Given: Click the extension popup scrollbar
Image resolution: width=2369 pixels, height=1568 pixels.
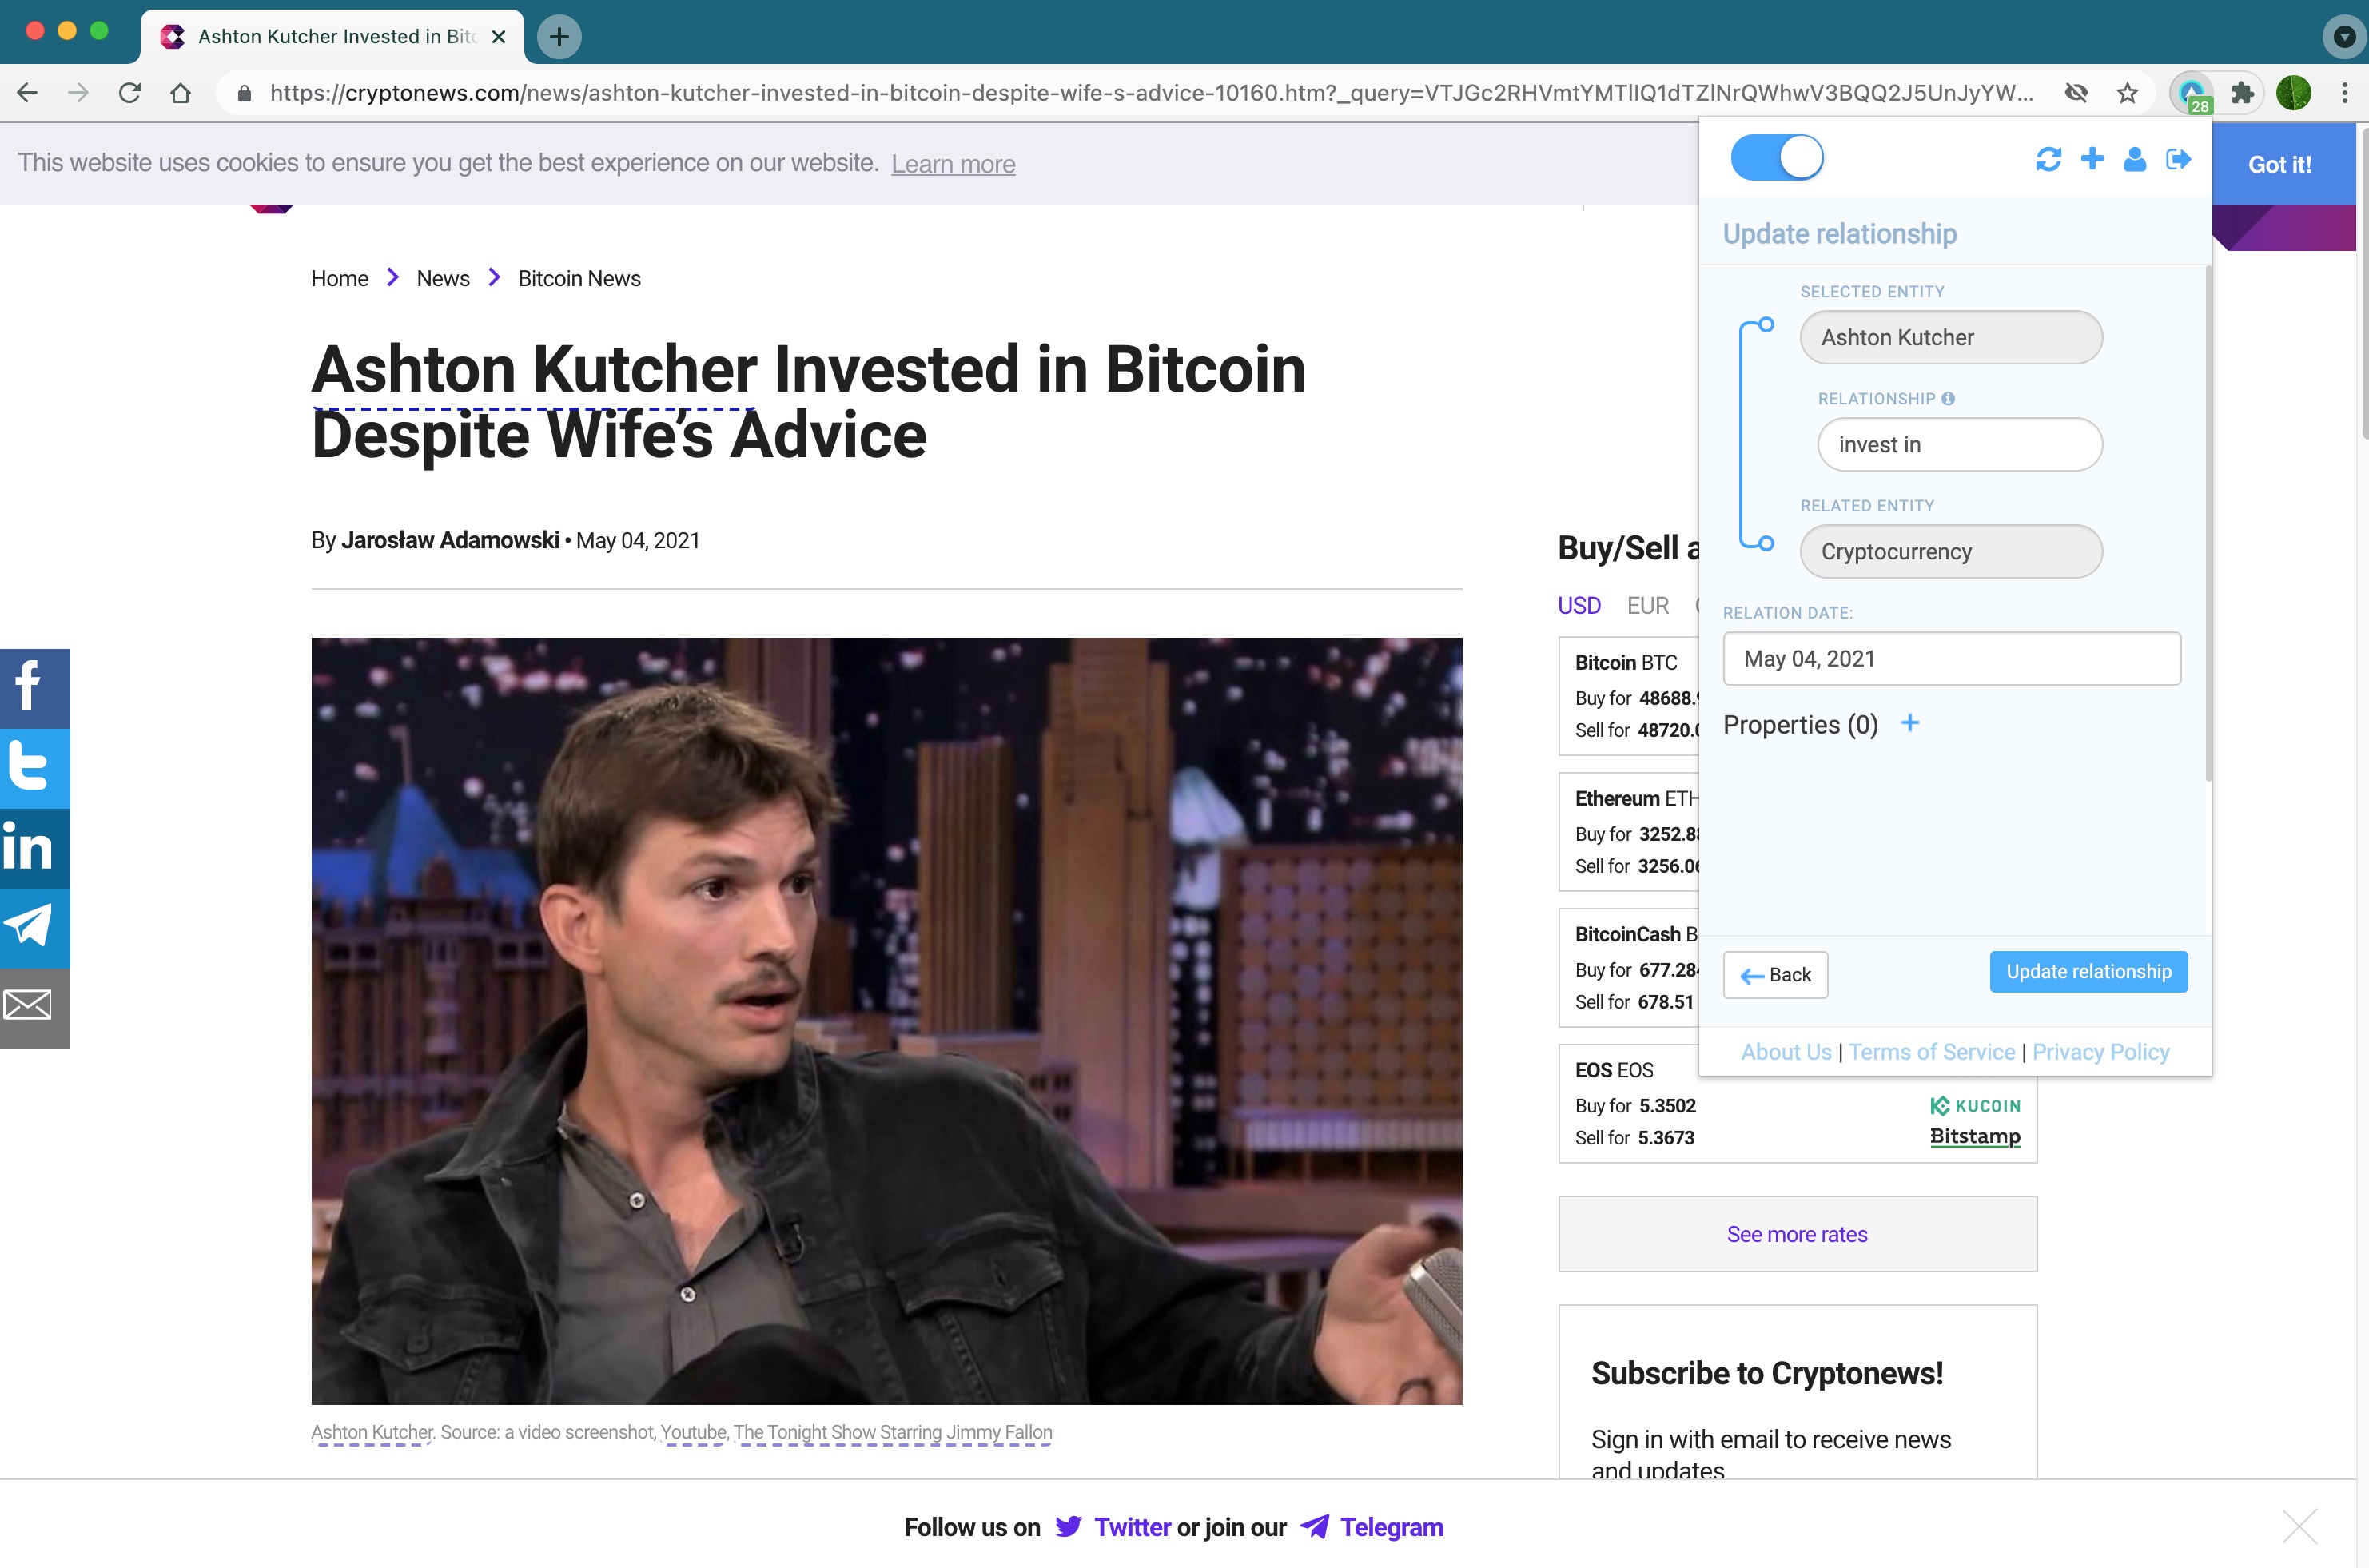Looking at the screenshot, I should [x=2208, y=524].
